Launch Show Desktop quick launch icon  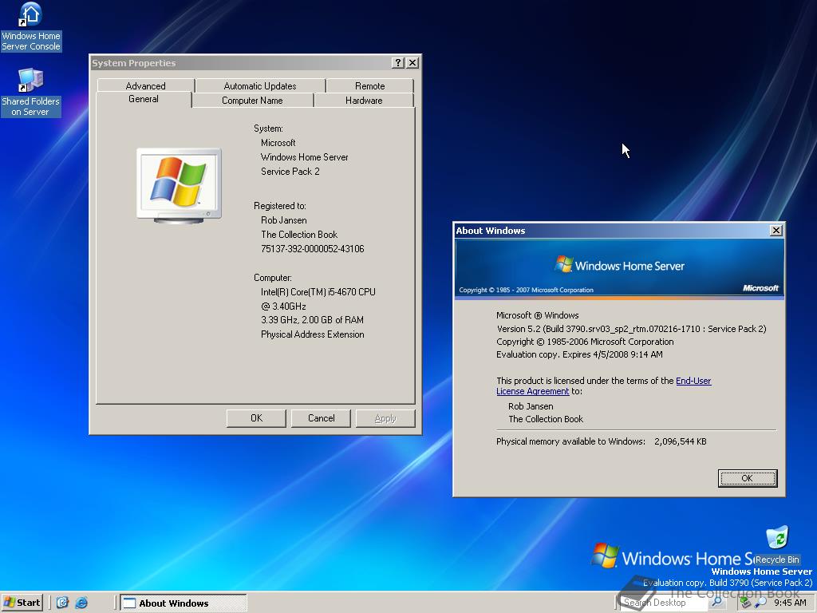click(x=62, y=603)
